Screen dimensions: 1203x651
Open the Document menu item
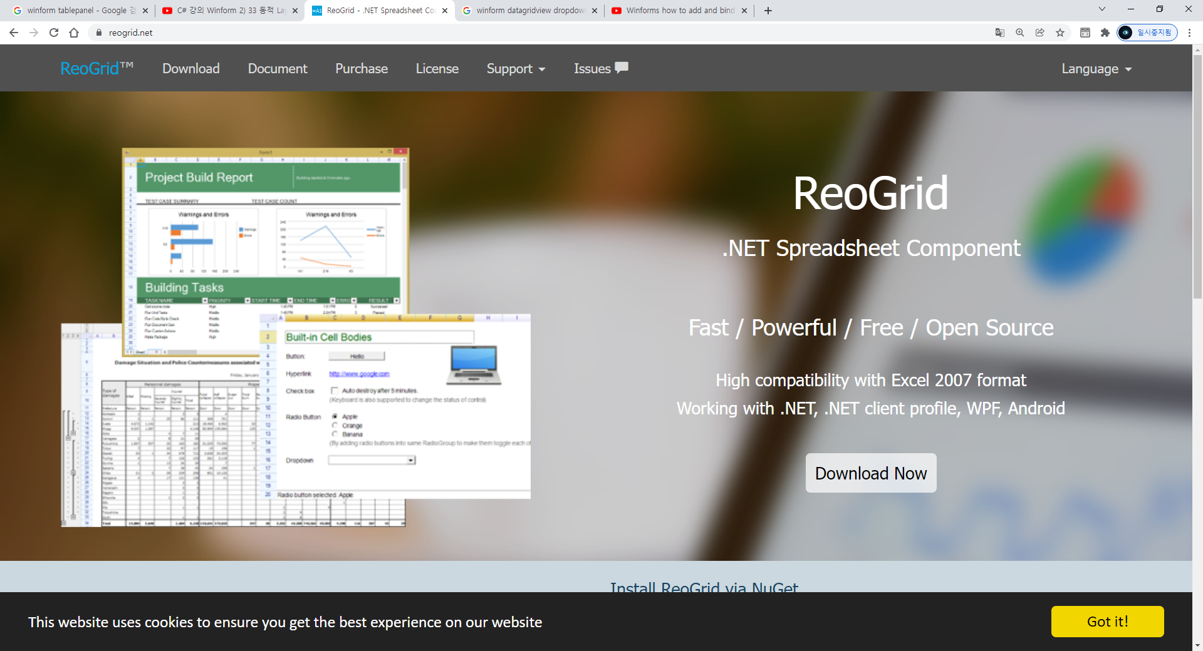pyautogui.click(x=278, y=69)
